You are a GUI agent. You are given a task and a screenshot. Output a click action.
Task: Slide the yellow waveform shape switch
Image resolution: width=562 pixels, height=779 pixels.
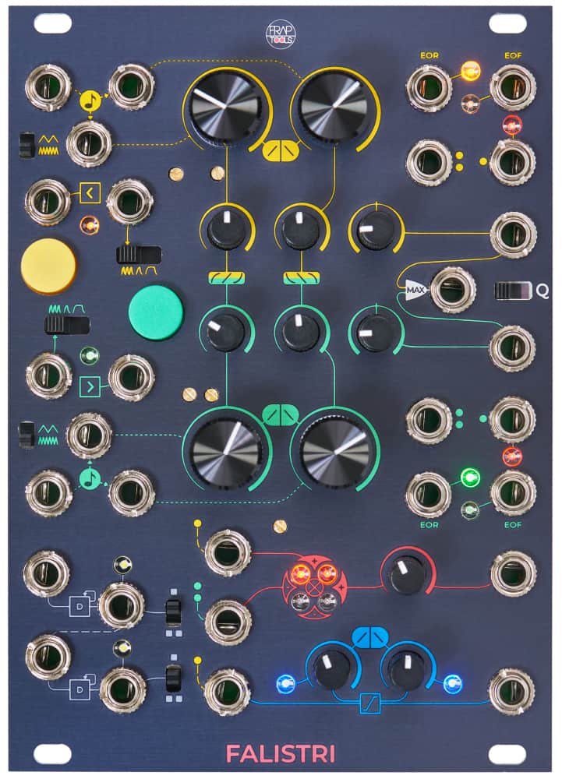coord(139,255)
